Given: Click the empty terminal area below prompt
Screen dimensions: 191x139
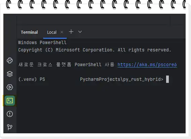Looking at the screenshot, I should coord(101,108).
